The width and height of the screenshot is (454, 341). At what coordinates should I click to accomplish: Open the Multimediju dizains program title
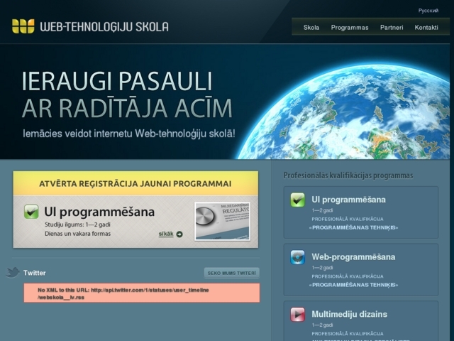(x=349, y=314)
